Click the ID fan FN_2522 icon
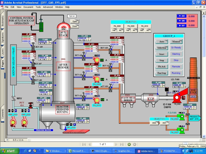The width and height of the screenshot is (206, 154). pyautogui.click(x=178, y=98)
